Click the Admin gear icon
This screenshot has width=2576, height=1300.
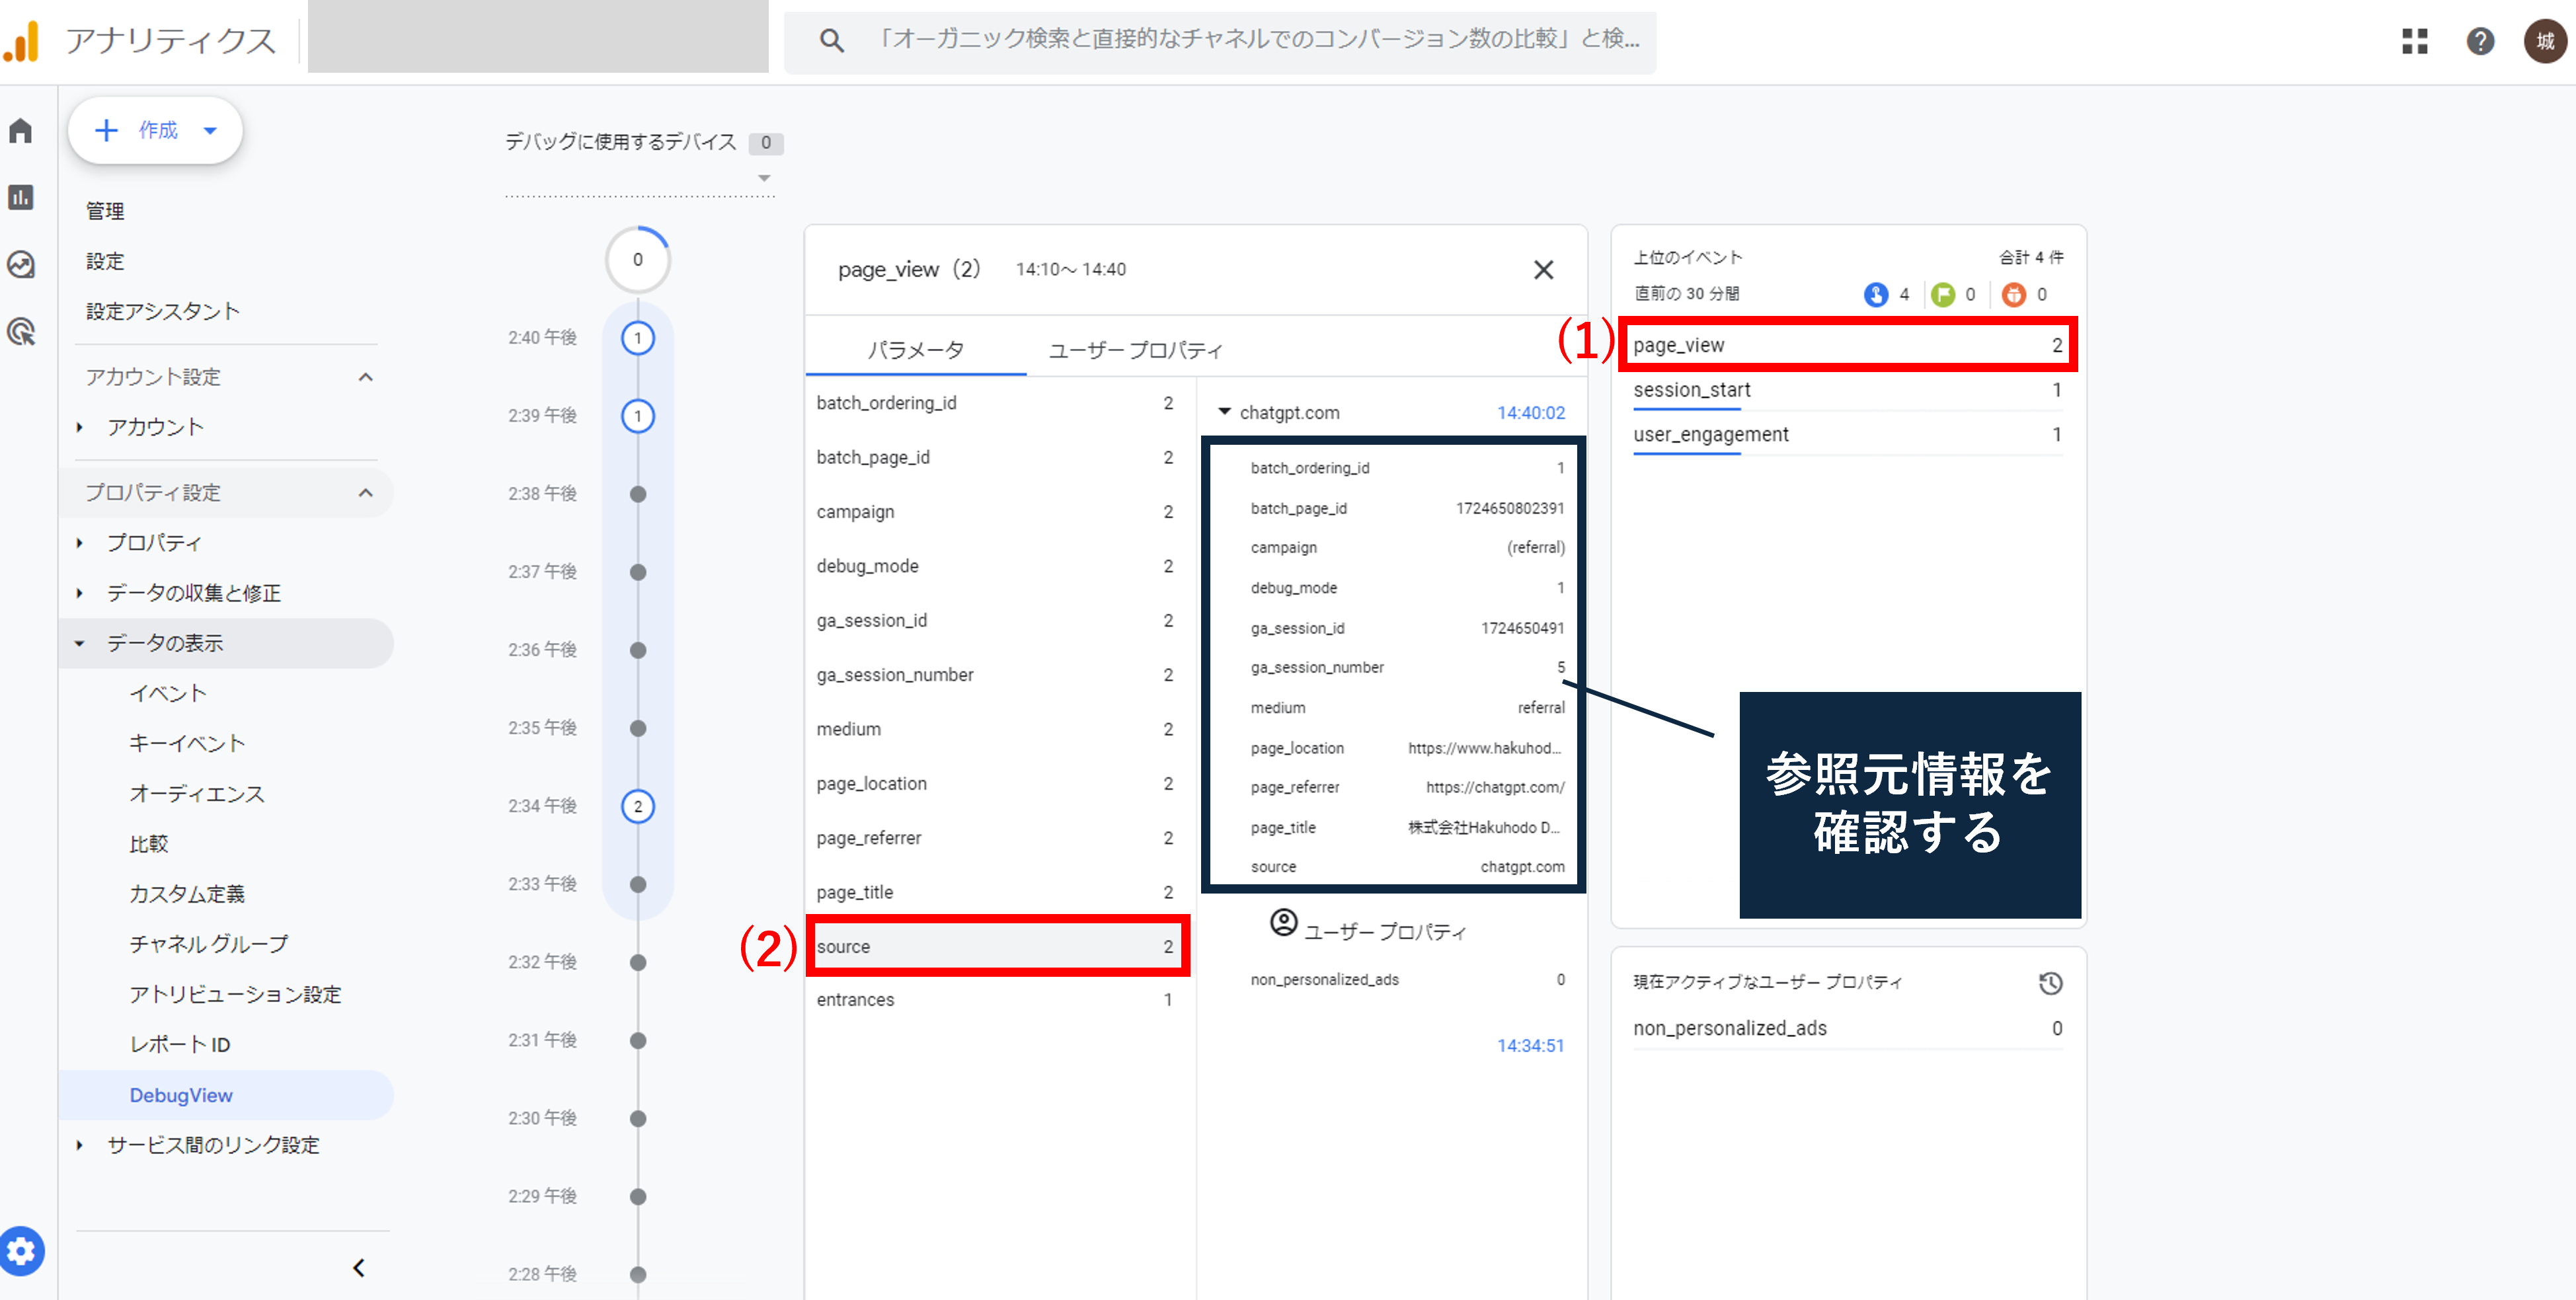[22, 1251]
